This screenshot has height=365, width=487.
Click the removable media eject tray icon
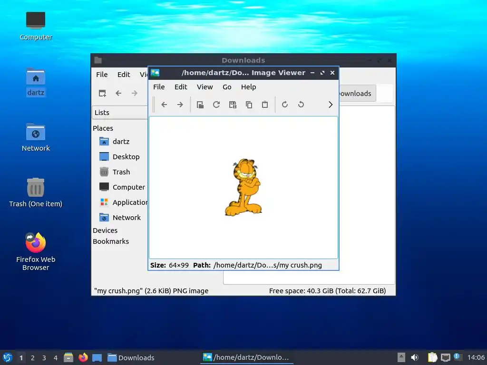coord(401,357)
